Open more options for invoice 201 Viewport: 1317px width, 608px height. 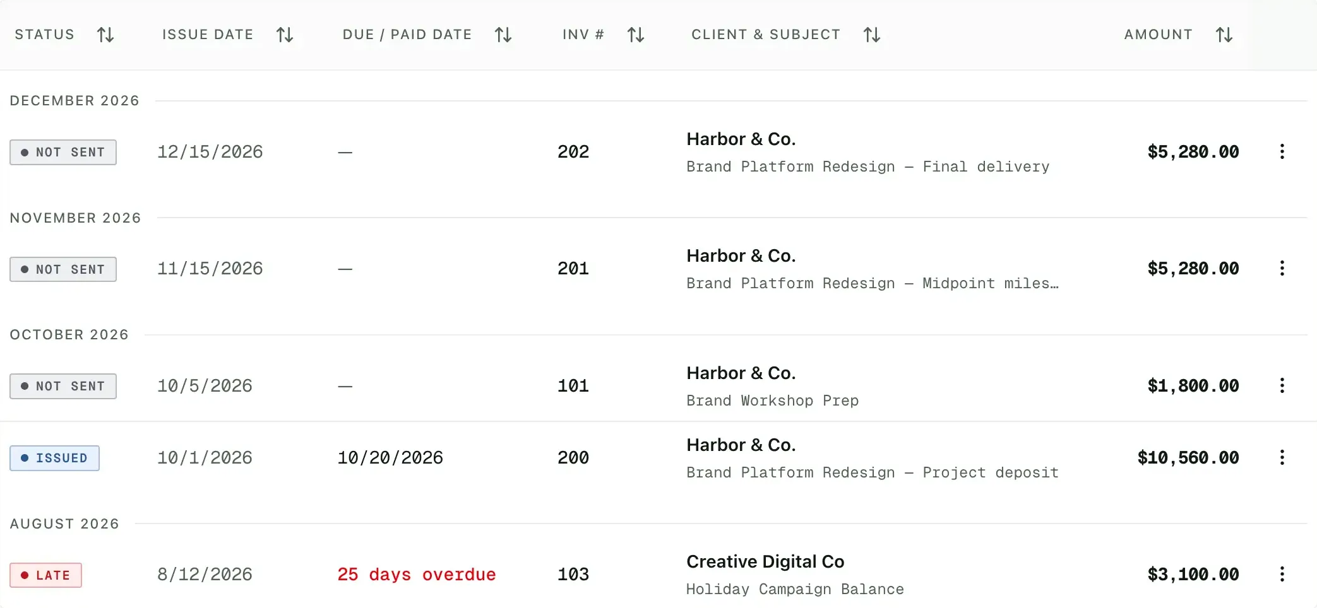coord(1282,269)
